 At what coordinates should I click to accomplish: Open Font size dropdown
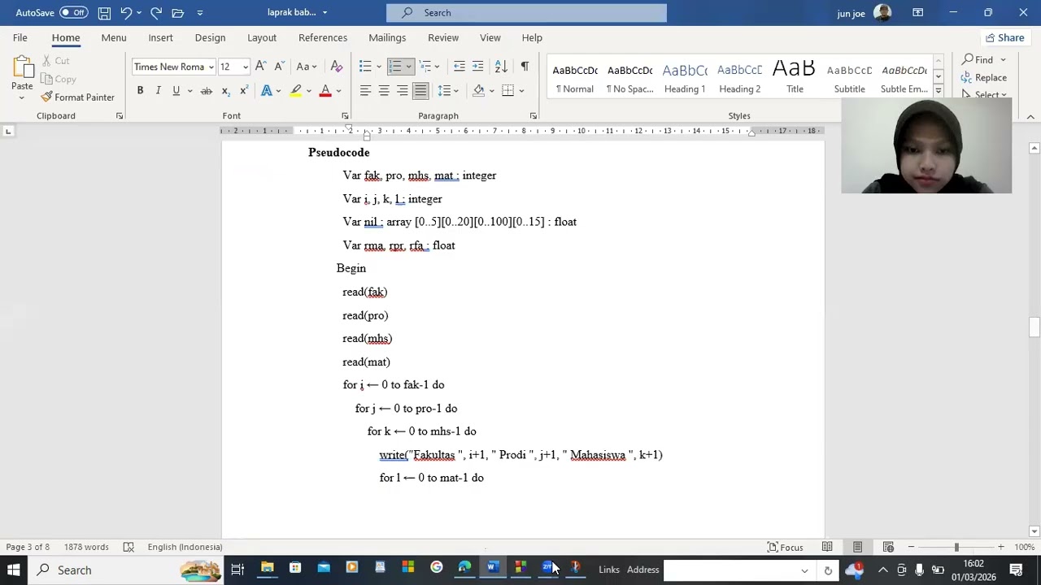coord(245,67)
